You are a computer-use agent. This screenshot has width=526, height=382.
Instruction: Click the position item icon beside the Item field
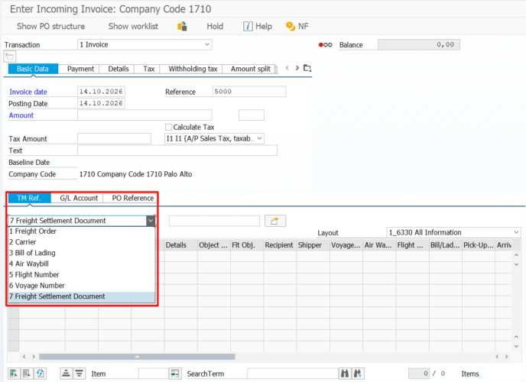(175, 374)
